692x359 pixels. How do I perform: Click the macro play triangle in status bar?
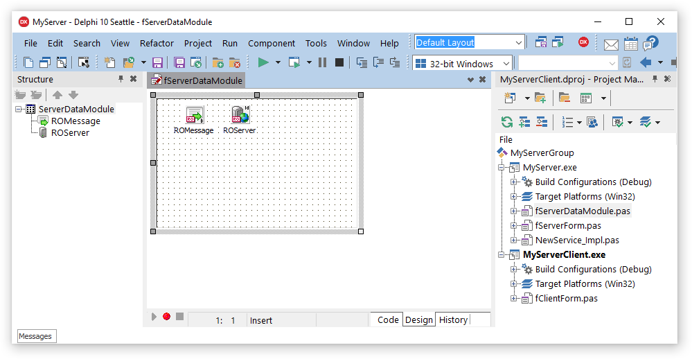[x=154, y=317]
